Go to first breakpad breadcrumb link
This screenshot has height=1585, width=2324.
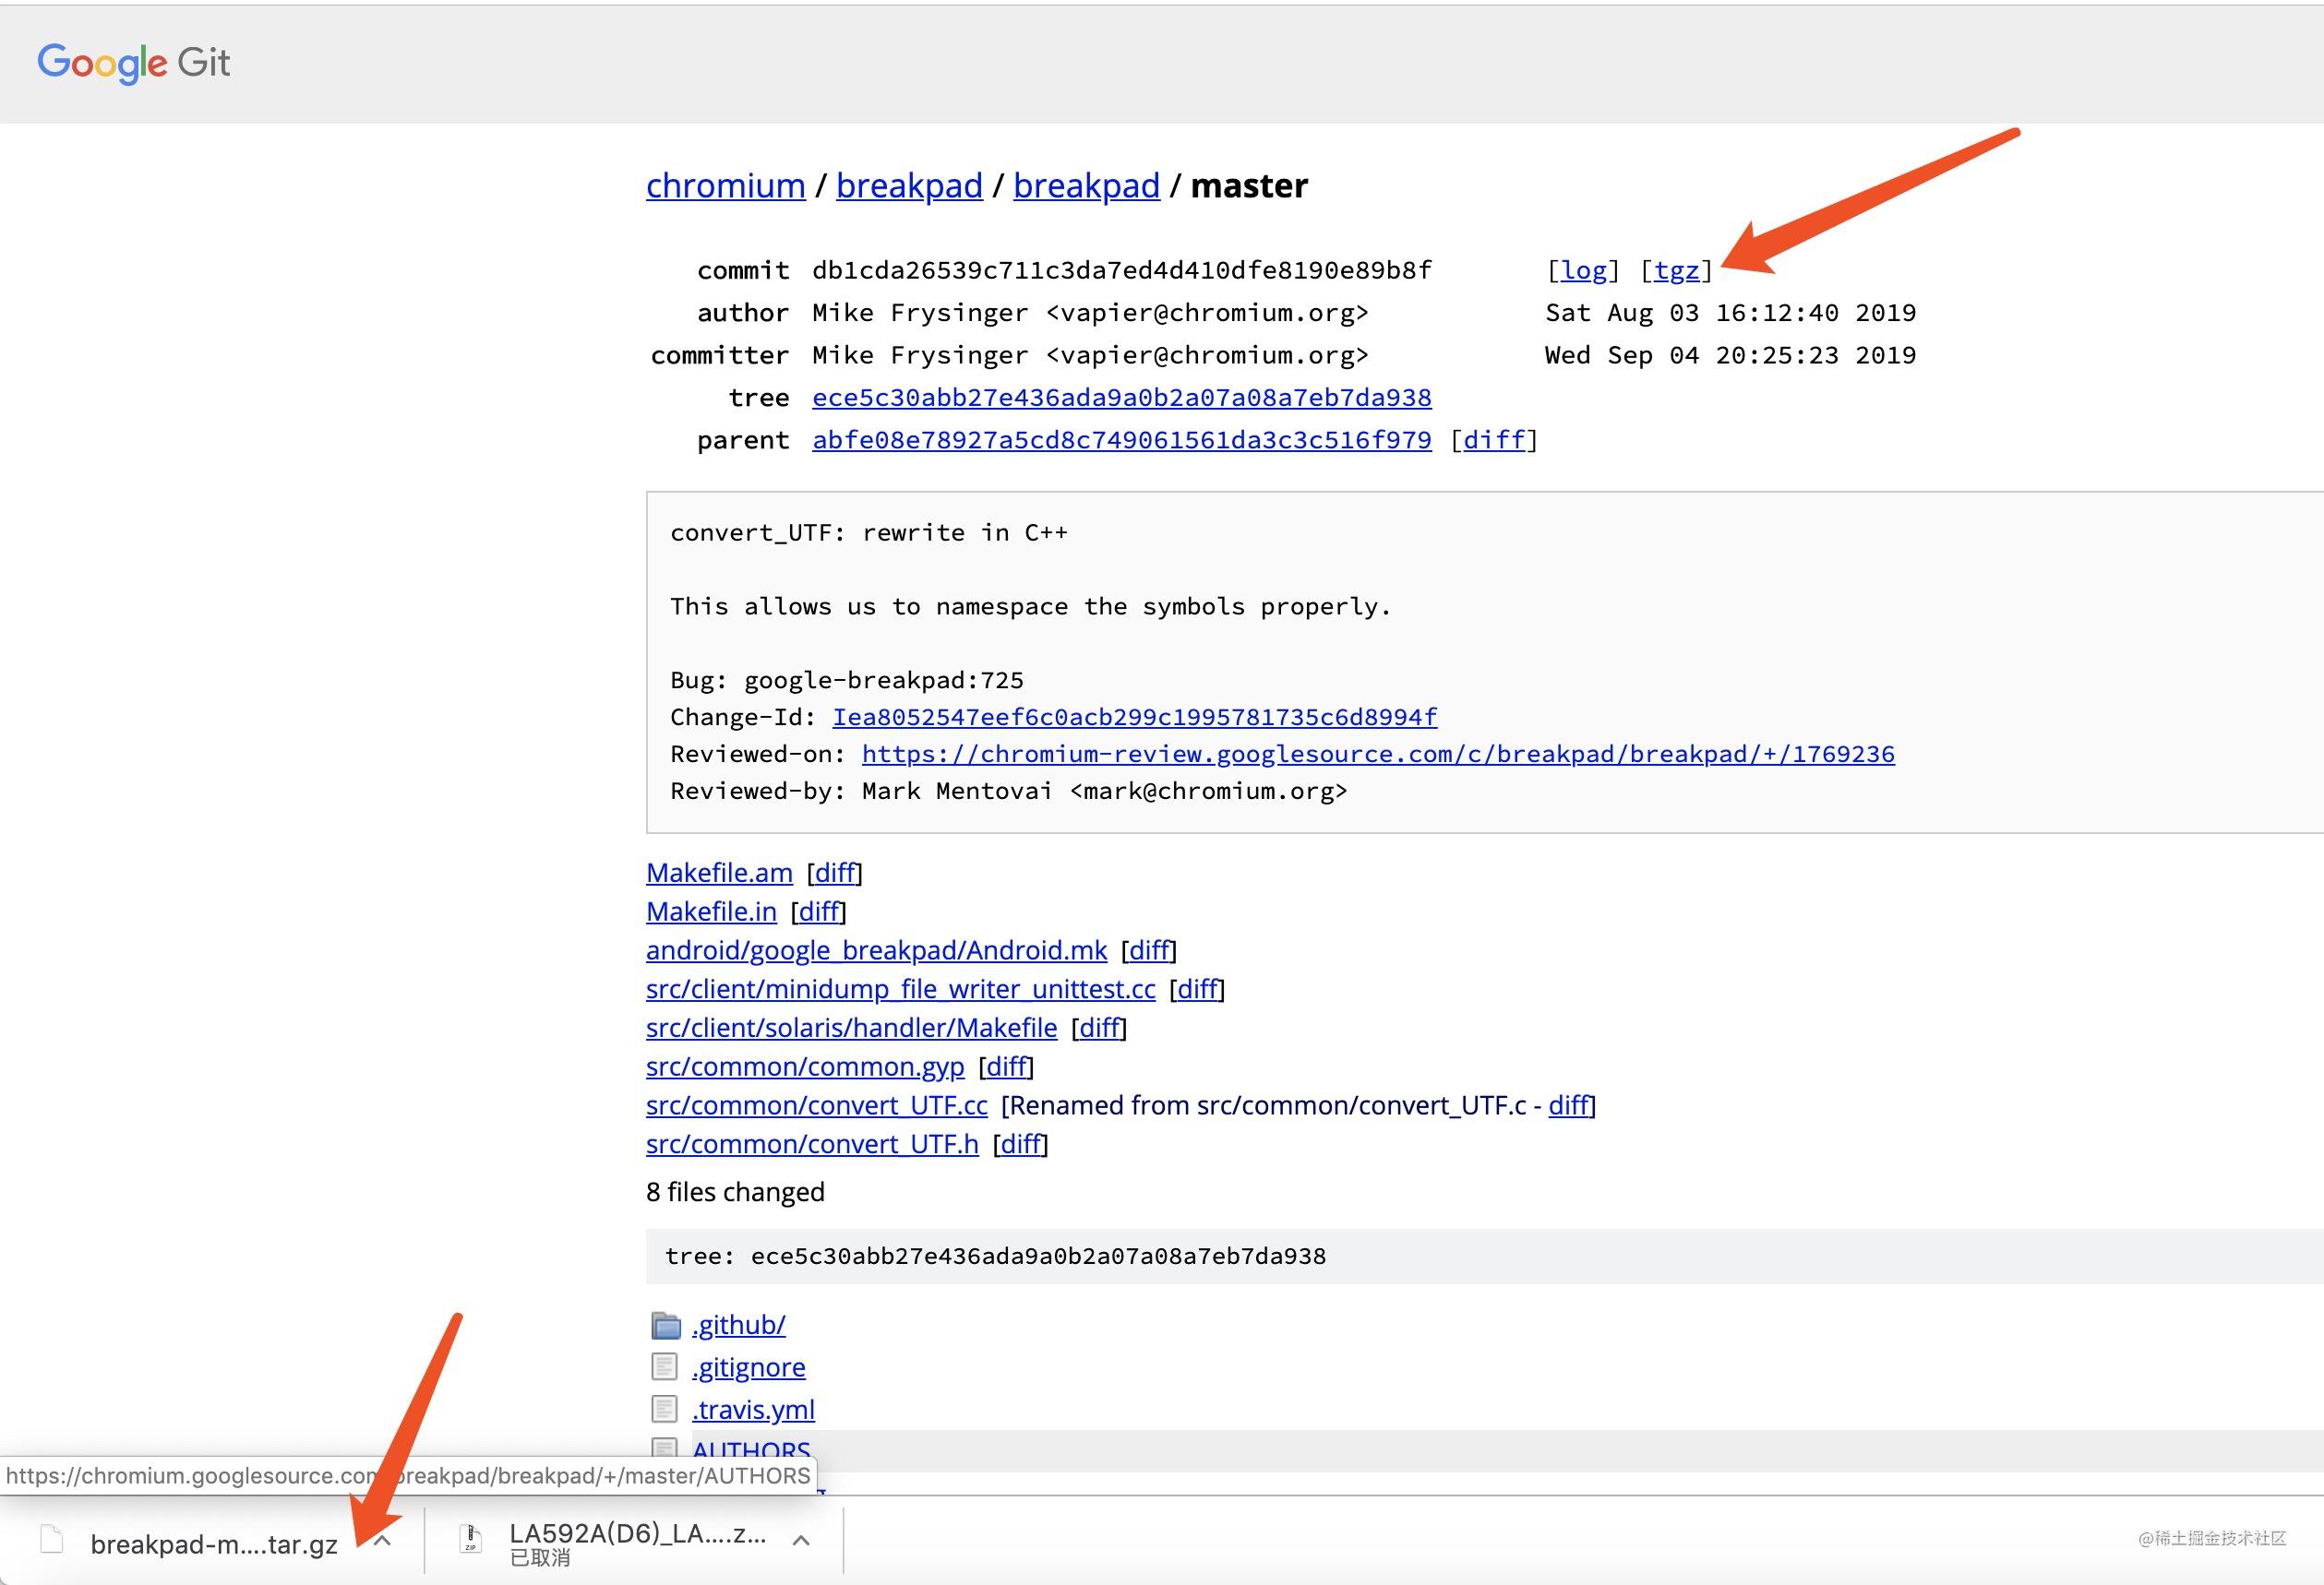pos(908,185)
